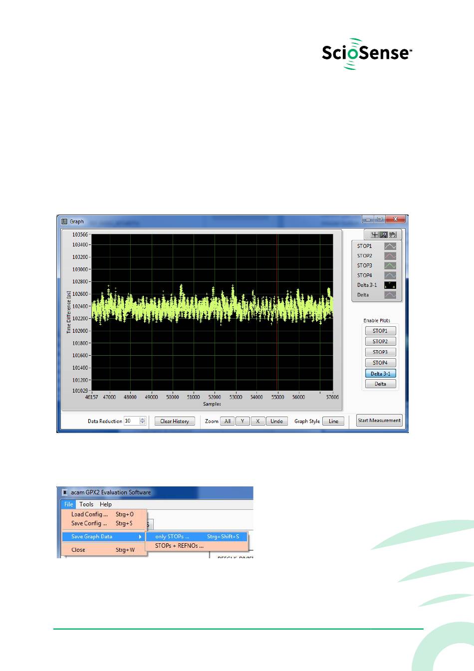Expand the Save Graph Data submenu
Viewport: 474px width, 671px height.
coord(104,537)
